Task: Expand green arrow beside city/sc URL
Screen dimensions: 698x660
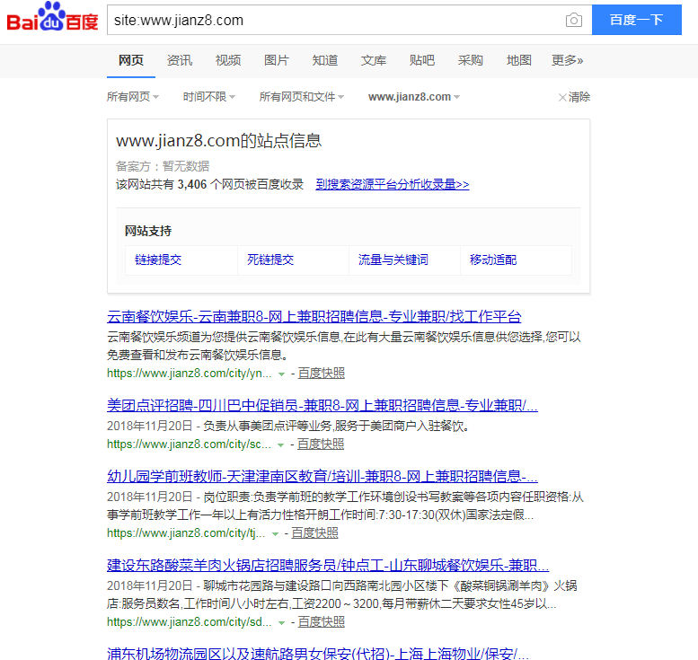Action: [280, 445]
